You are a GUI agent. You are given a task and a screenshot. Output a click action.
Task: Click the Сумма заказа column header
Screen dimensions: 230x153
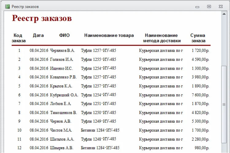pyautogui.click(x=198, y=38)
